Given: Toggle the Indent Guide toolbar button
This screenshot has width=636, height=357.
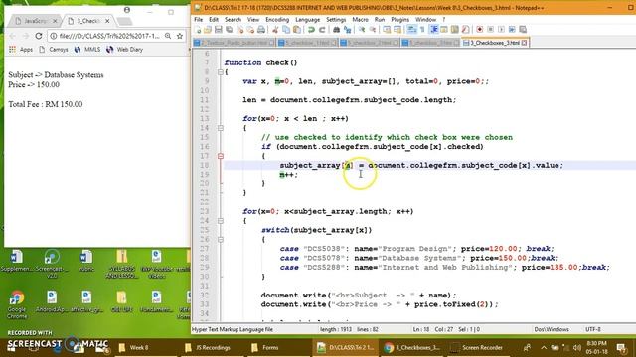Looking at the screenshot, I should 434,29.
